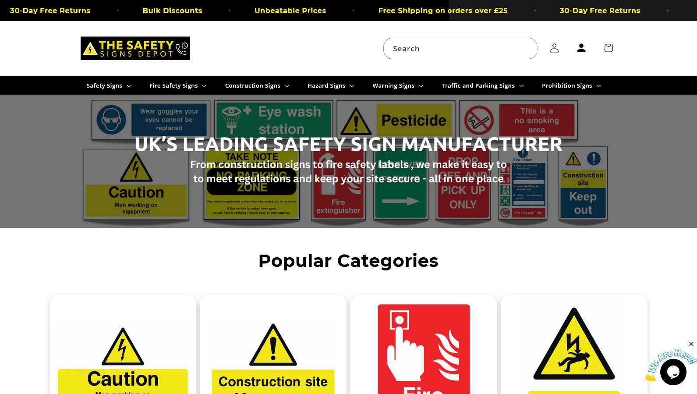Open the Prohibition Signs menu
The width and height of the screenshot is (697, 394).
pos(571,86)
